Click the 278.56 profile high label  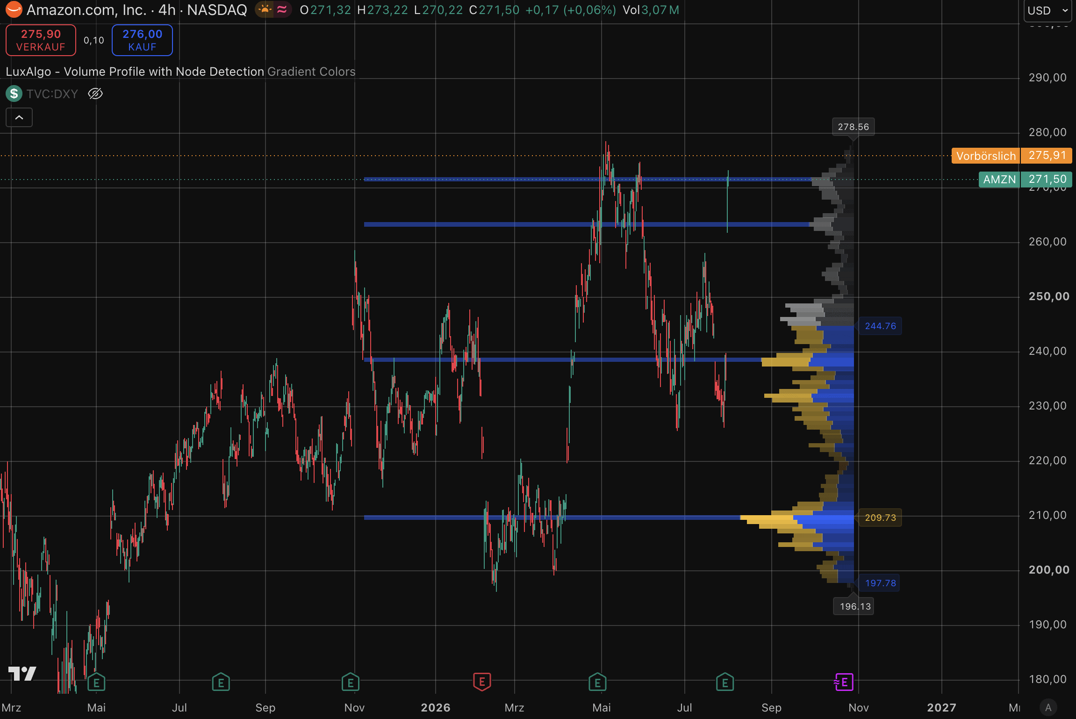click(853, 127)
